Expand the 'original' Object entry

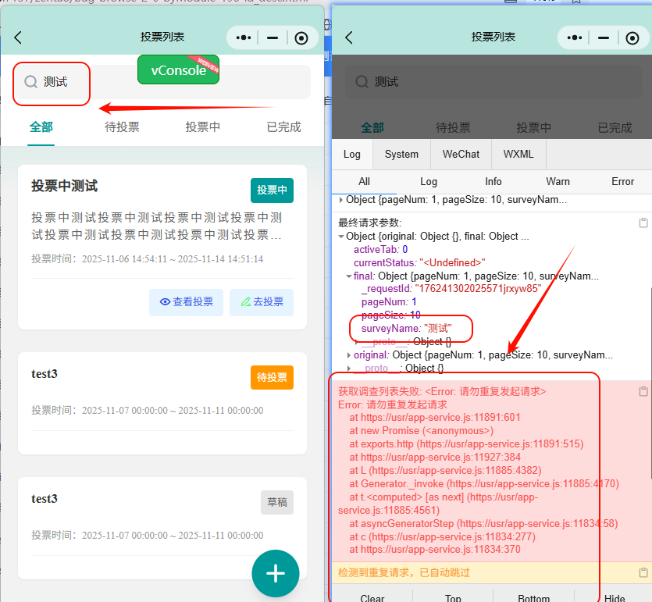[349, 354]
